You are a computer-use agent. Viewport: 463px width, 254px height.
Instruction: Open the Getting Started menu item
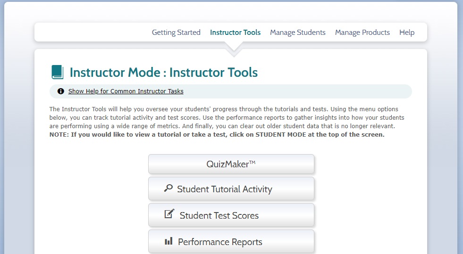(x=176, y=33)
